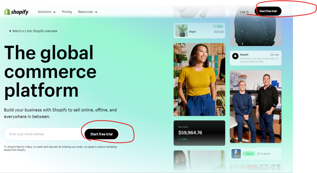
Task: Open the Pricing menu item
Action: [x=67, y=12]
